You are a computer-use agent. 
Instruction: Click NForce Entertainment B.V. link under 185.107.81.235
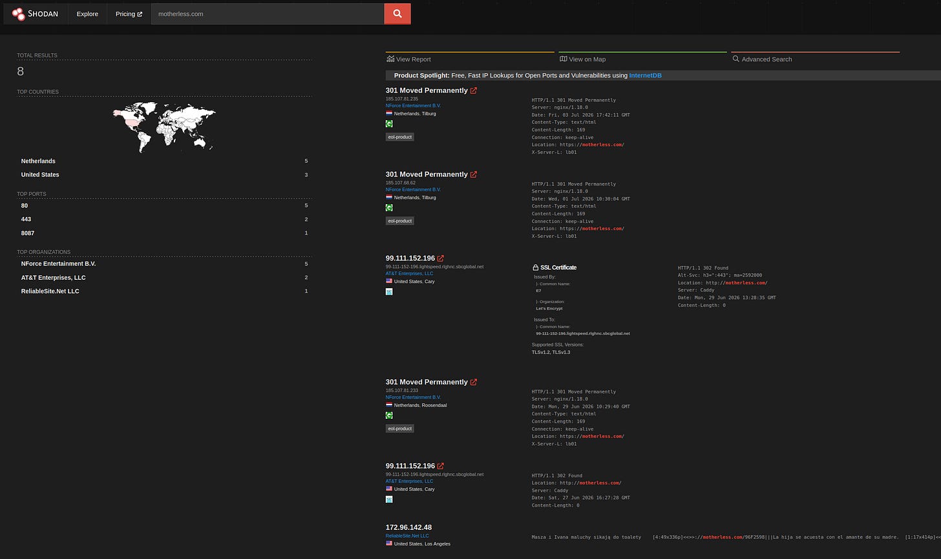[x=413, y=105]
